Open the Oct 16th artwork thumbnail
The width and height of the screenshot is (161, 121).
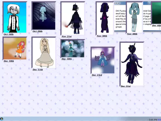tap(15, 17)
